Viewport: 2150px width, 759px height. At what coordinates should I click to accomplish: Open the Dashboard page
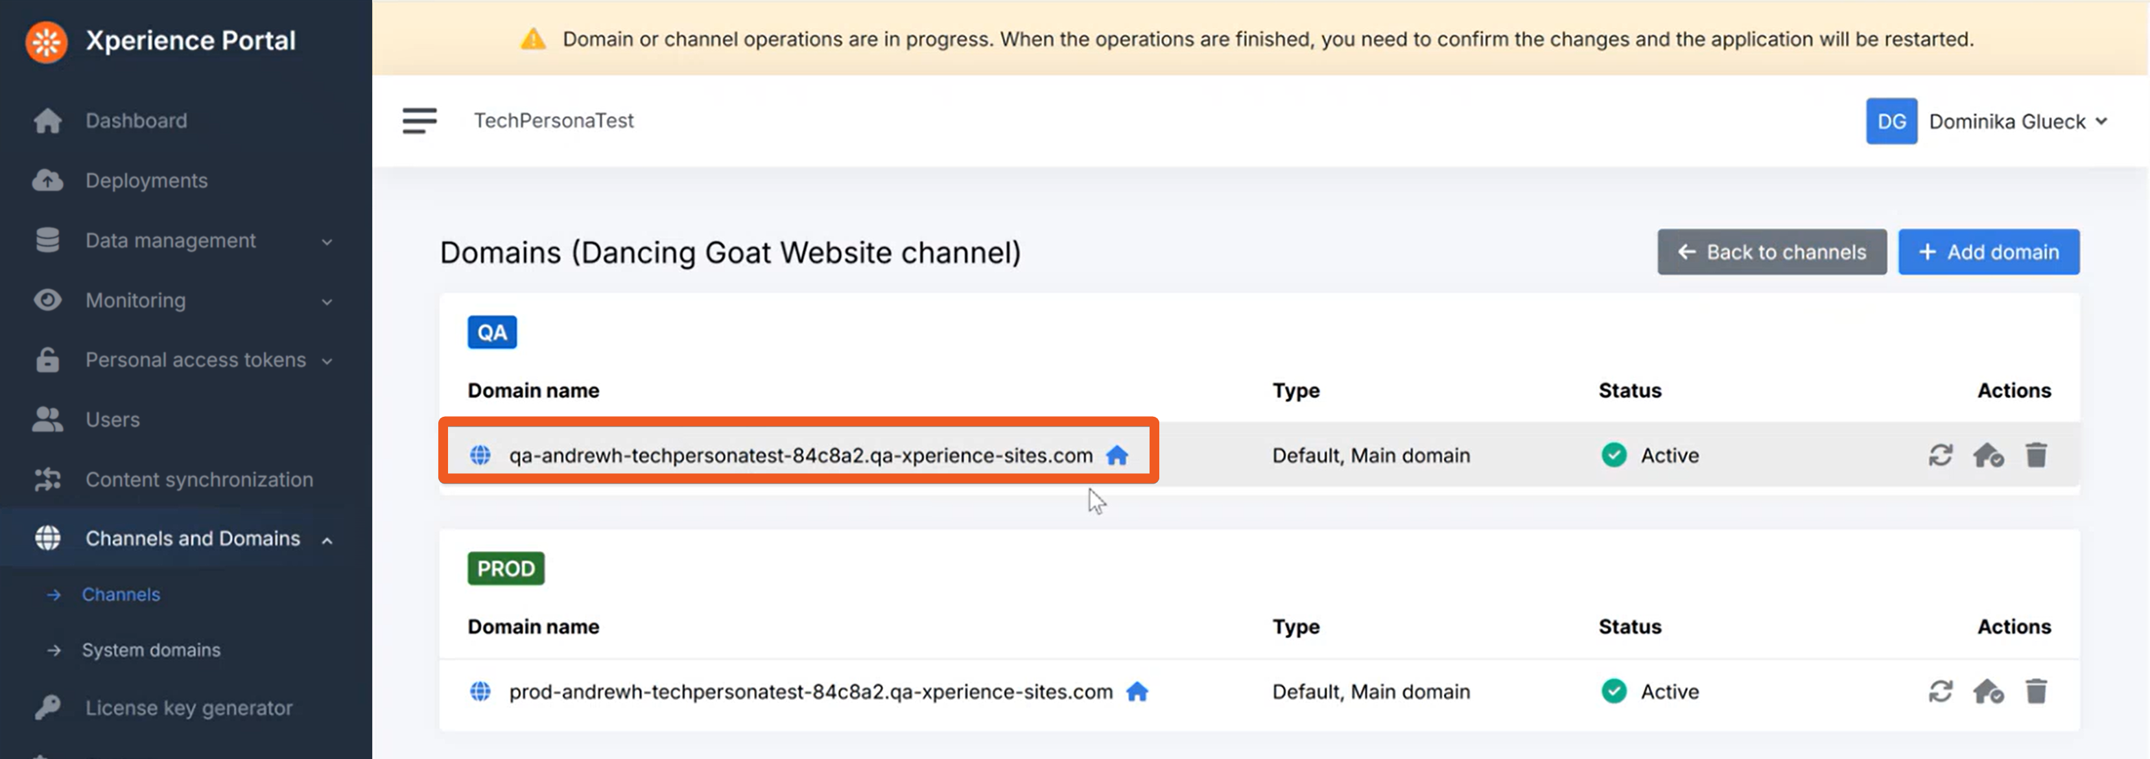click(x=136, y=121)
